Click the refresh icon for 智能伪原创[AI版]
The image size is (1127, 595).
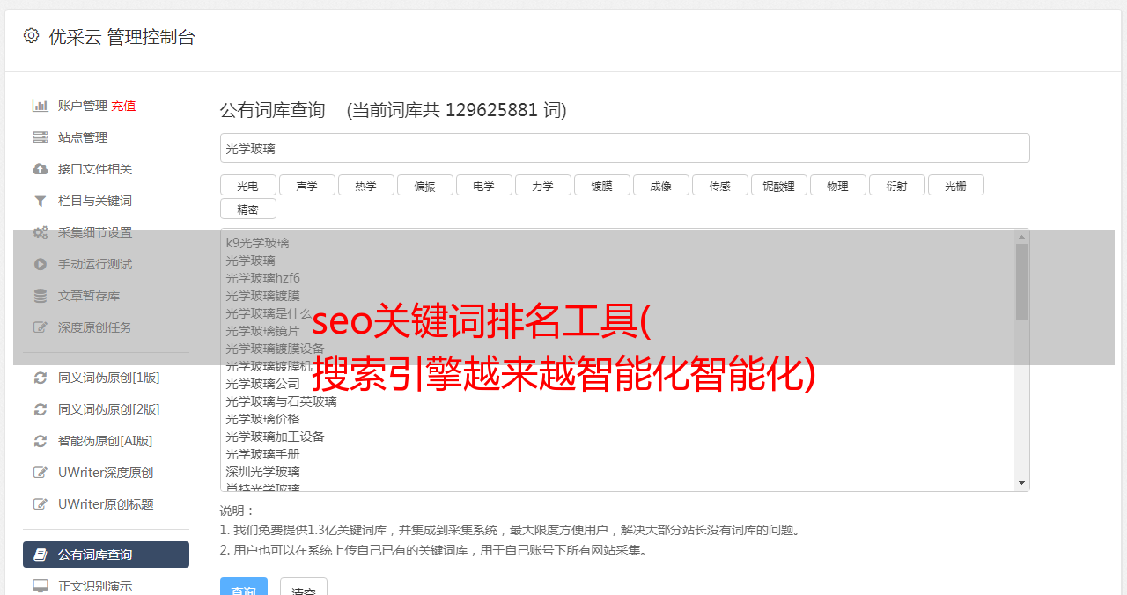pos(41,441)
